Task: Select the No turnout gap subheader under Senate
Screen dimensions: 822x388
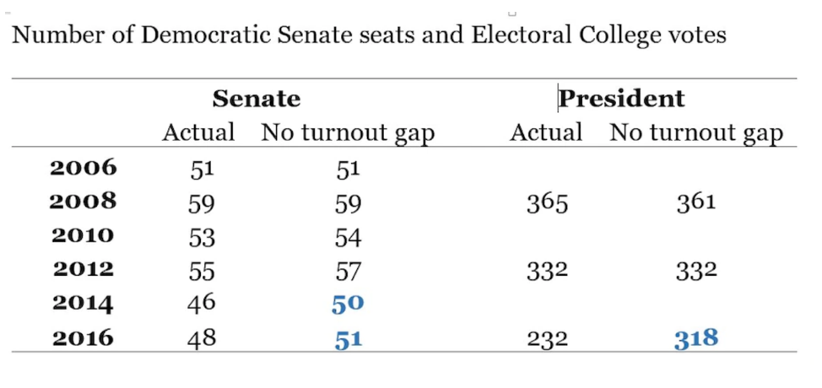Action: [348, 132]
